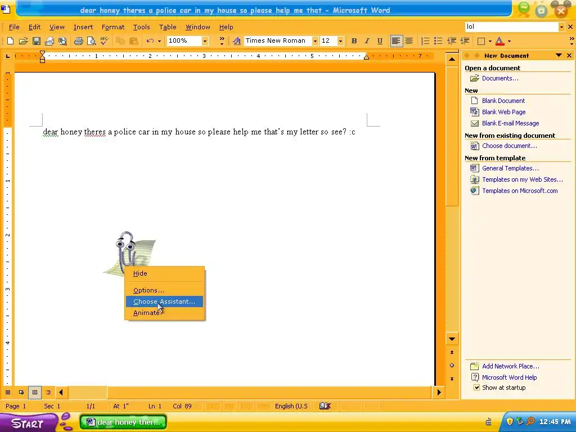
Task: Click the Search toolbar icon
Action: click(x=63, y=40)
